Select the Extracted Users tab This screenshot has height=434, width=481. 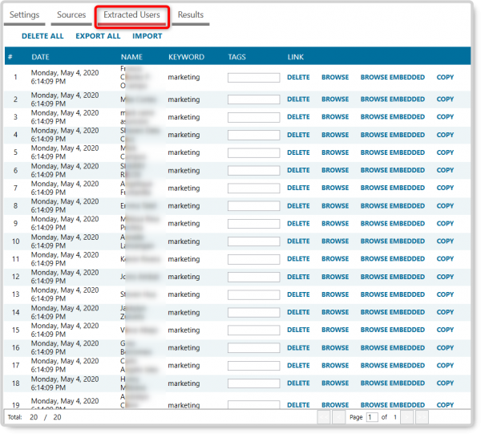click(131, 15)
